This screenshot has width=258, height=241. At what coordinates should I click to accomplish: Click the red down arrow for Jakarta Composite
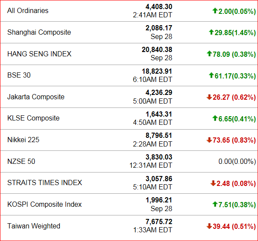(x=209, y=97)
